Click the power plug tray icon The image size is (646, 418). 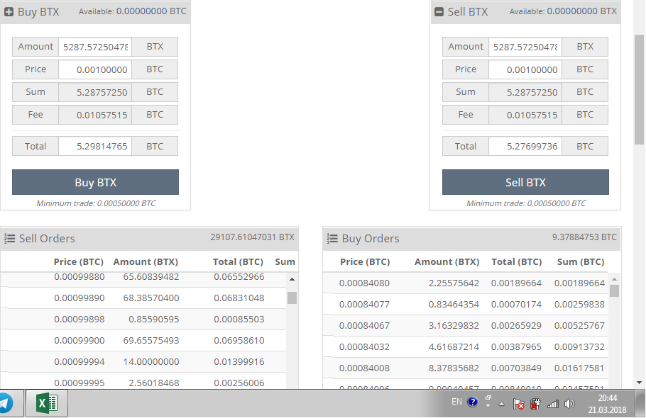pyautogui.click(x=536, y=404)
